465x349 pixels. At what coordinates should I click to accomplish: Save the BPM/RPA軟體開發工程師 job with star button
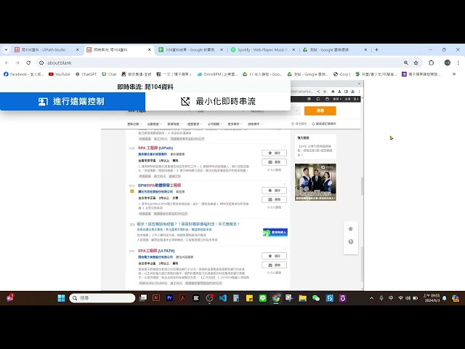point(275,190)
